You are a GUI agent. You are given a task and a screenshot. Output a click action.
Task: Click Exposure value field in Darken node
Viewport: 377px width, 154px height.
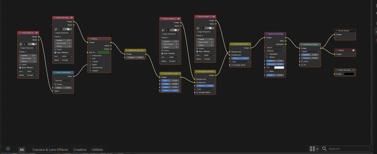tap(135, 57)
